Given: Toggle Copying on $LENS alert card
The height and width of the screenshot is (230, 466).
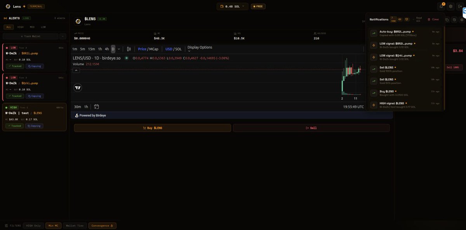Looking at the screenshot, I should pos(34,126).
